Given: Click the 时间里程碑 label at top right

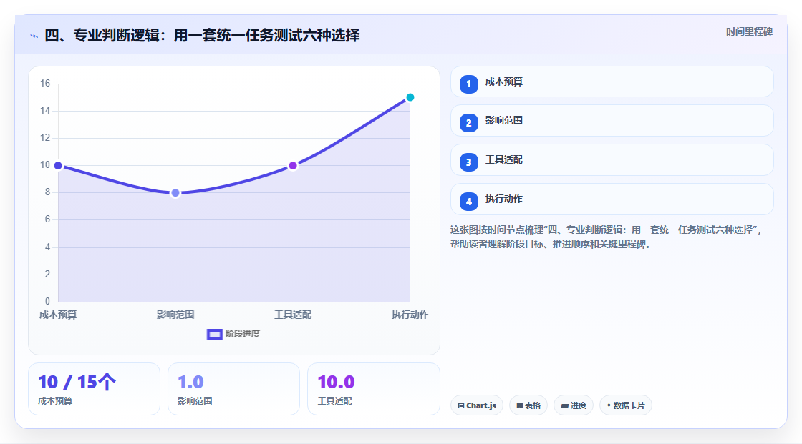Looking at the screenshot, I should (749, 31).
